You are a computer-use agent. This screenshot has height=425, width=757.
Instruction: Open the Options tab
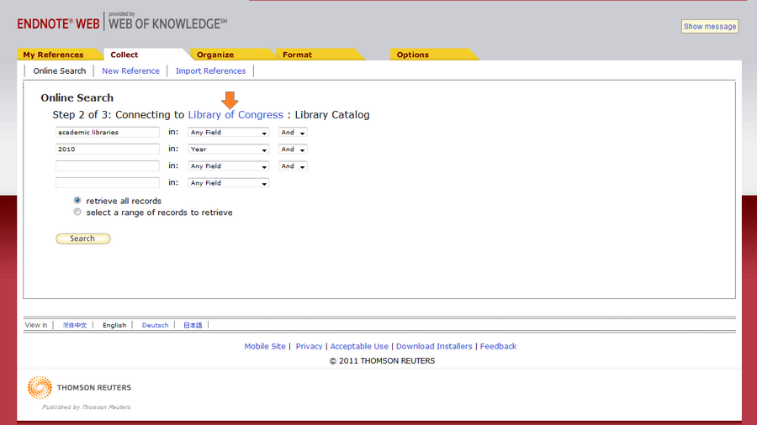point(413,55)
